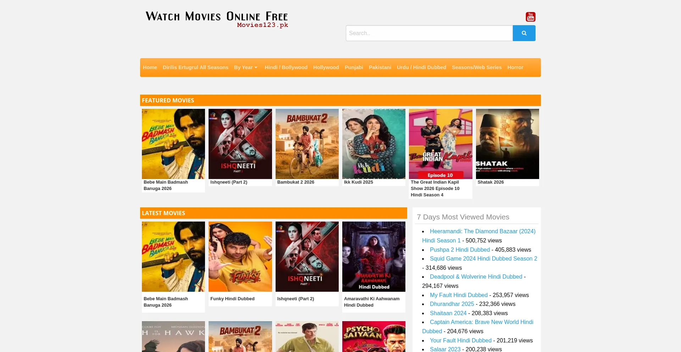Open Shaitaan 2024 link
The height and width of the screenshot is (352, 681).
coord(448,313)
